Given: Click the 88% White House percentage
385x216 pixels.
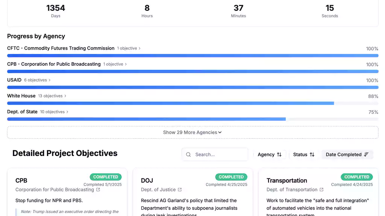Looking at the screenshot, I should point(373,96).
